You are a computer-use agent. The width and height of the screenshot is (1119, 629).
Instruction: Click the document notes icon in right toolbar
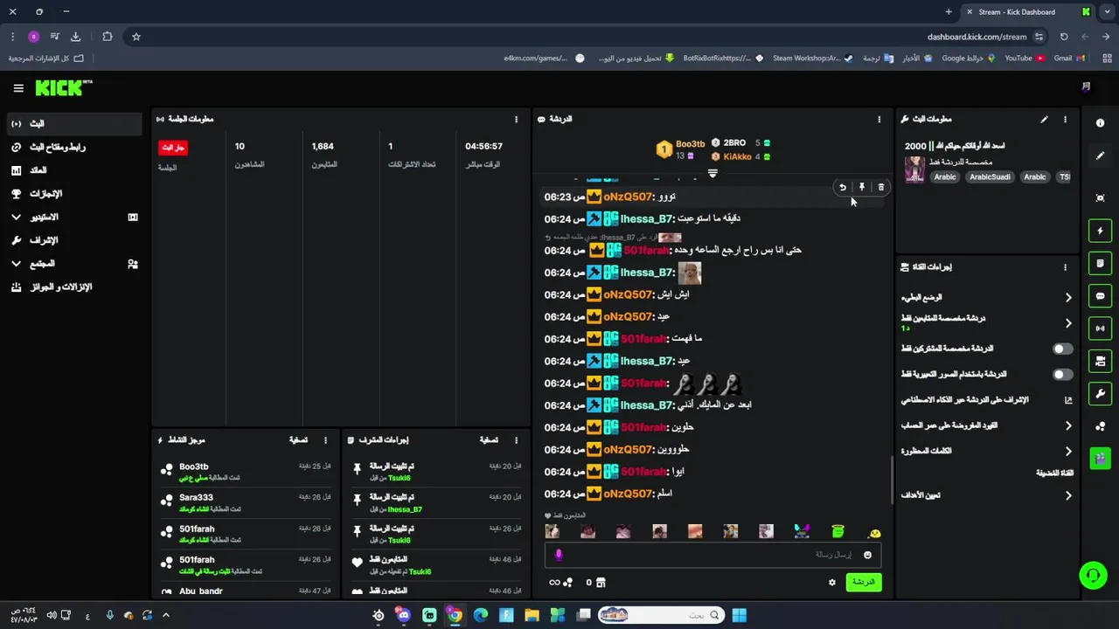click(x=1100, y=263)
